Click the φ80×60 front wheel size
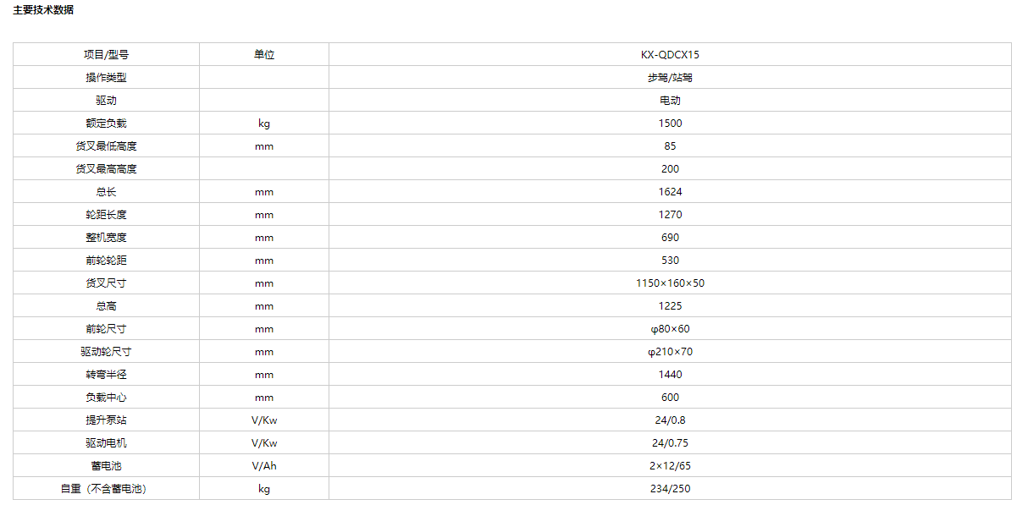Image resolution: width=1028 pixels, height=516 pixels. point(670,328)
